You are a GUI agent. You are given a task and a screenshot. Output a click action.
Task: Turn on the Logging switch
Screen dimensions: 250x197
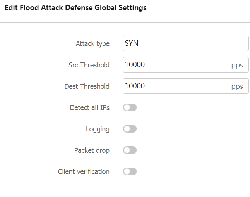tap(130, 129)
